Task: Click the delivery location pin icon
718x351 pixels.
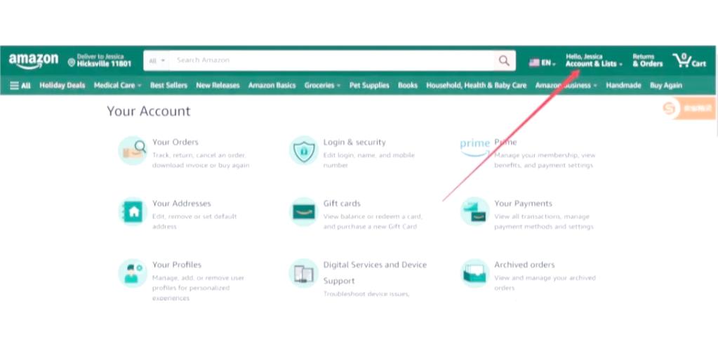Action: tap(72, 62)
